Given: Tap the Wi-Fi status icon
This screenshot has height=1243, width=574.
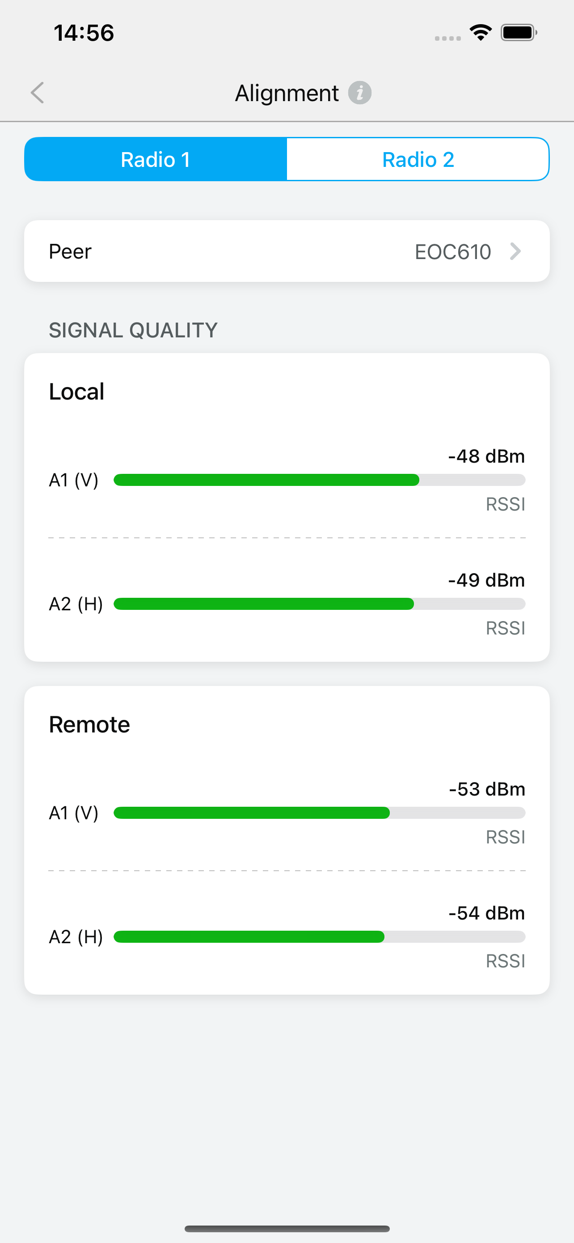Looking at the screenshot, I should [x=481, y=33].
